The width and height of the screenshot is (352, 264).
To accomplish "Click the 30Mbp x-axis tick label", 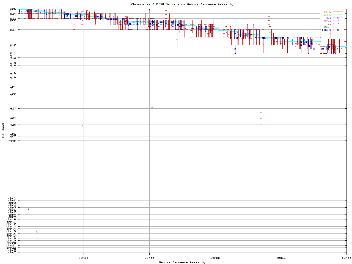I will click(x=215, y=258).
